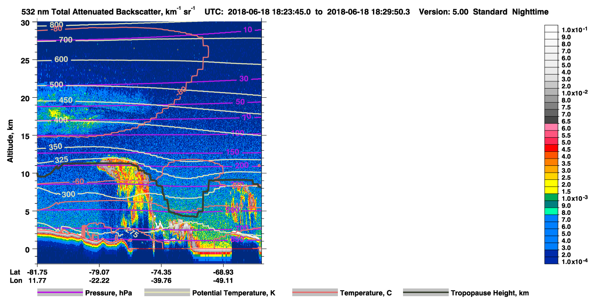This screenshot has height=303, width=592.
Task: Click the altitude axis tick label 15
Action: (x=26, y=136)
